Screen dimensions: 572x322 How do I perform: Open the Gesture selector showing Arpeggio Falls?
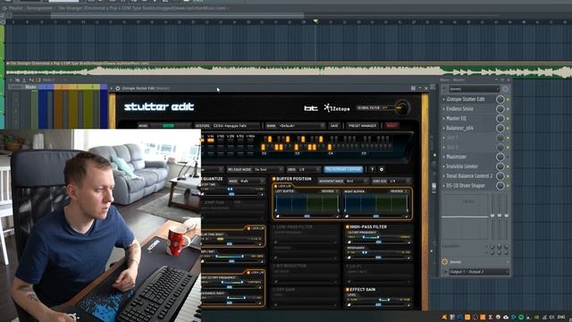pyautogui.click(x=227, y=125)
